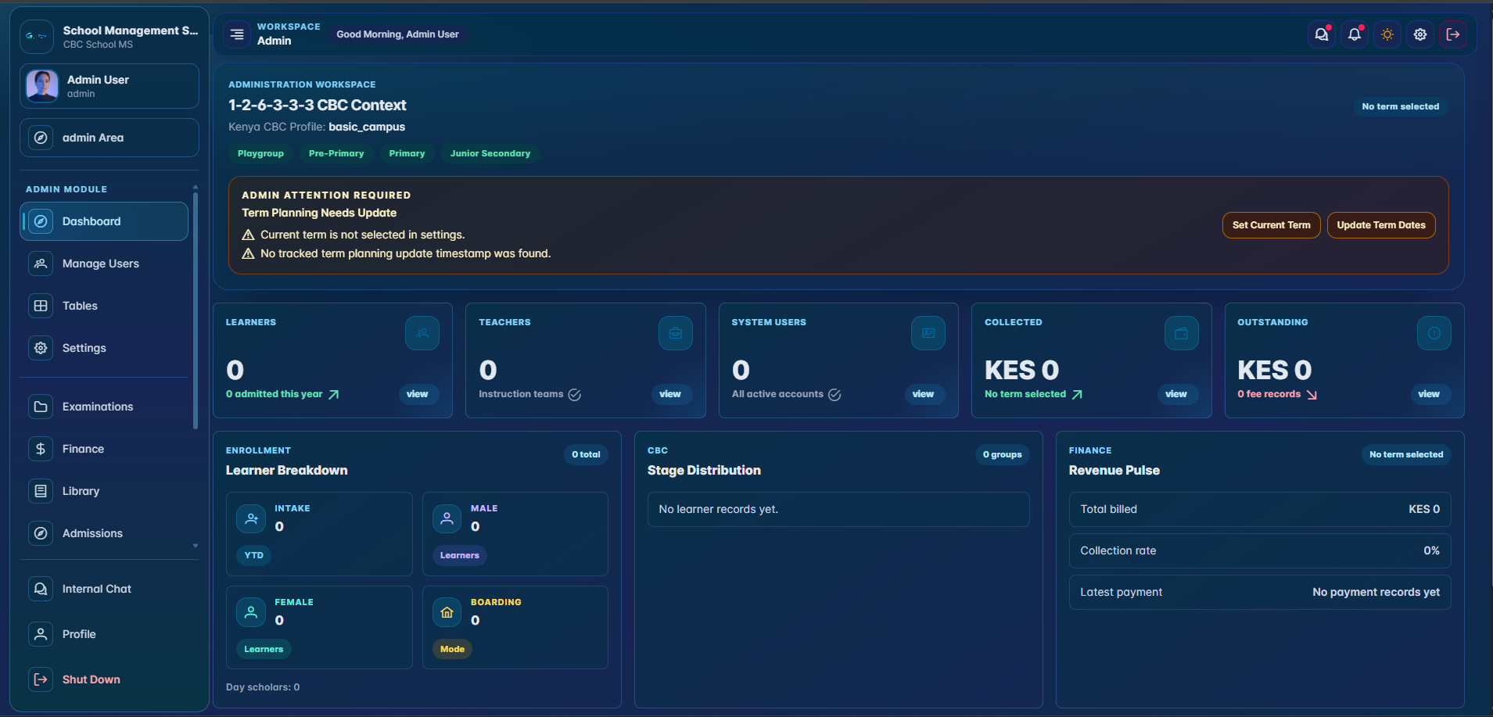The width and height of the screenshot is (1493, 717).
Task: Click view on the Teachers card
Action: [670, 394]
